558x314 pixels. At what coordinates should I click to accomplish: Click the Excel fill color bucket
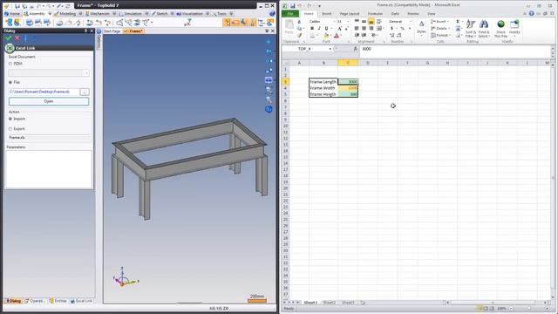[326, 35]
